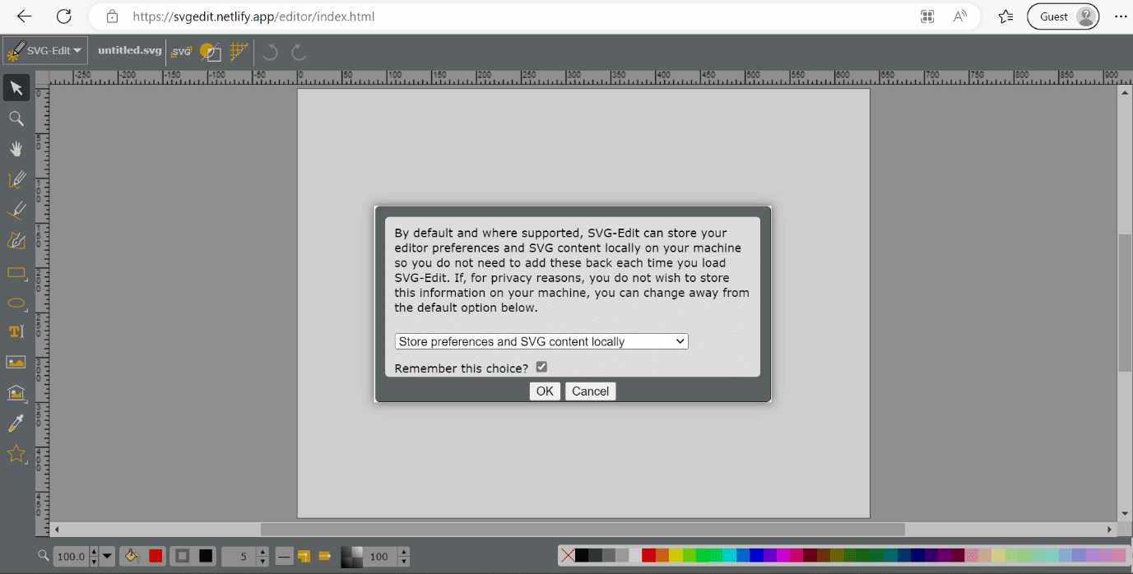Choose the Path tool
Screen dimensions: 1133x574
tap(16, 240)
